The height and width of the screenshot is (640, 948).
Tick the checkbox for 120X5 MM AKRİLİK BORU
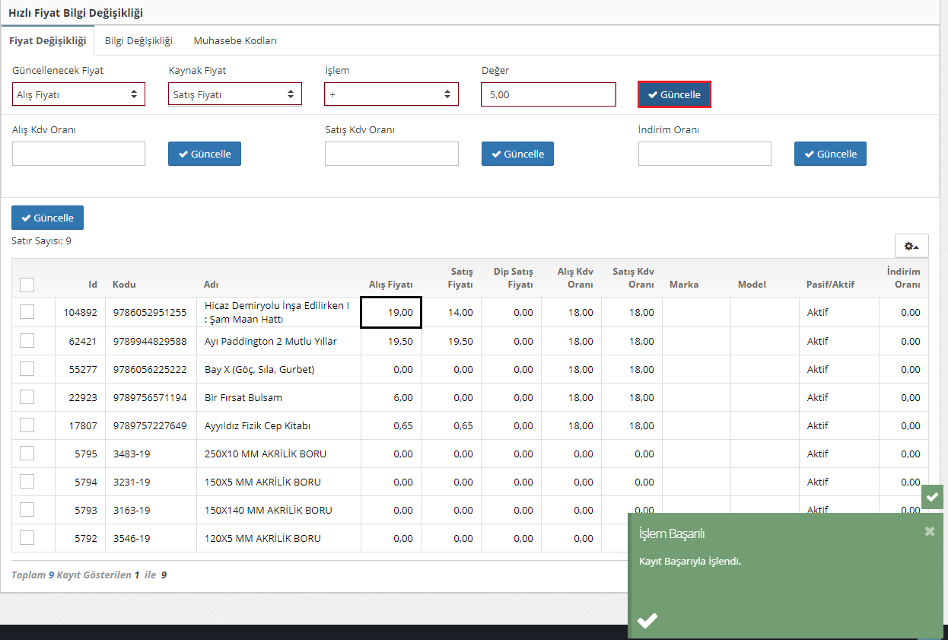pyautogui.click(x=27, y=538)
